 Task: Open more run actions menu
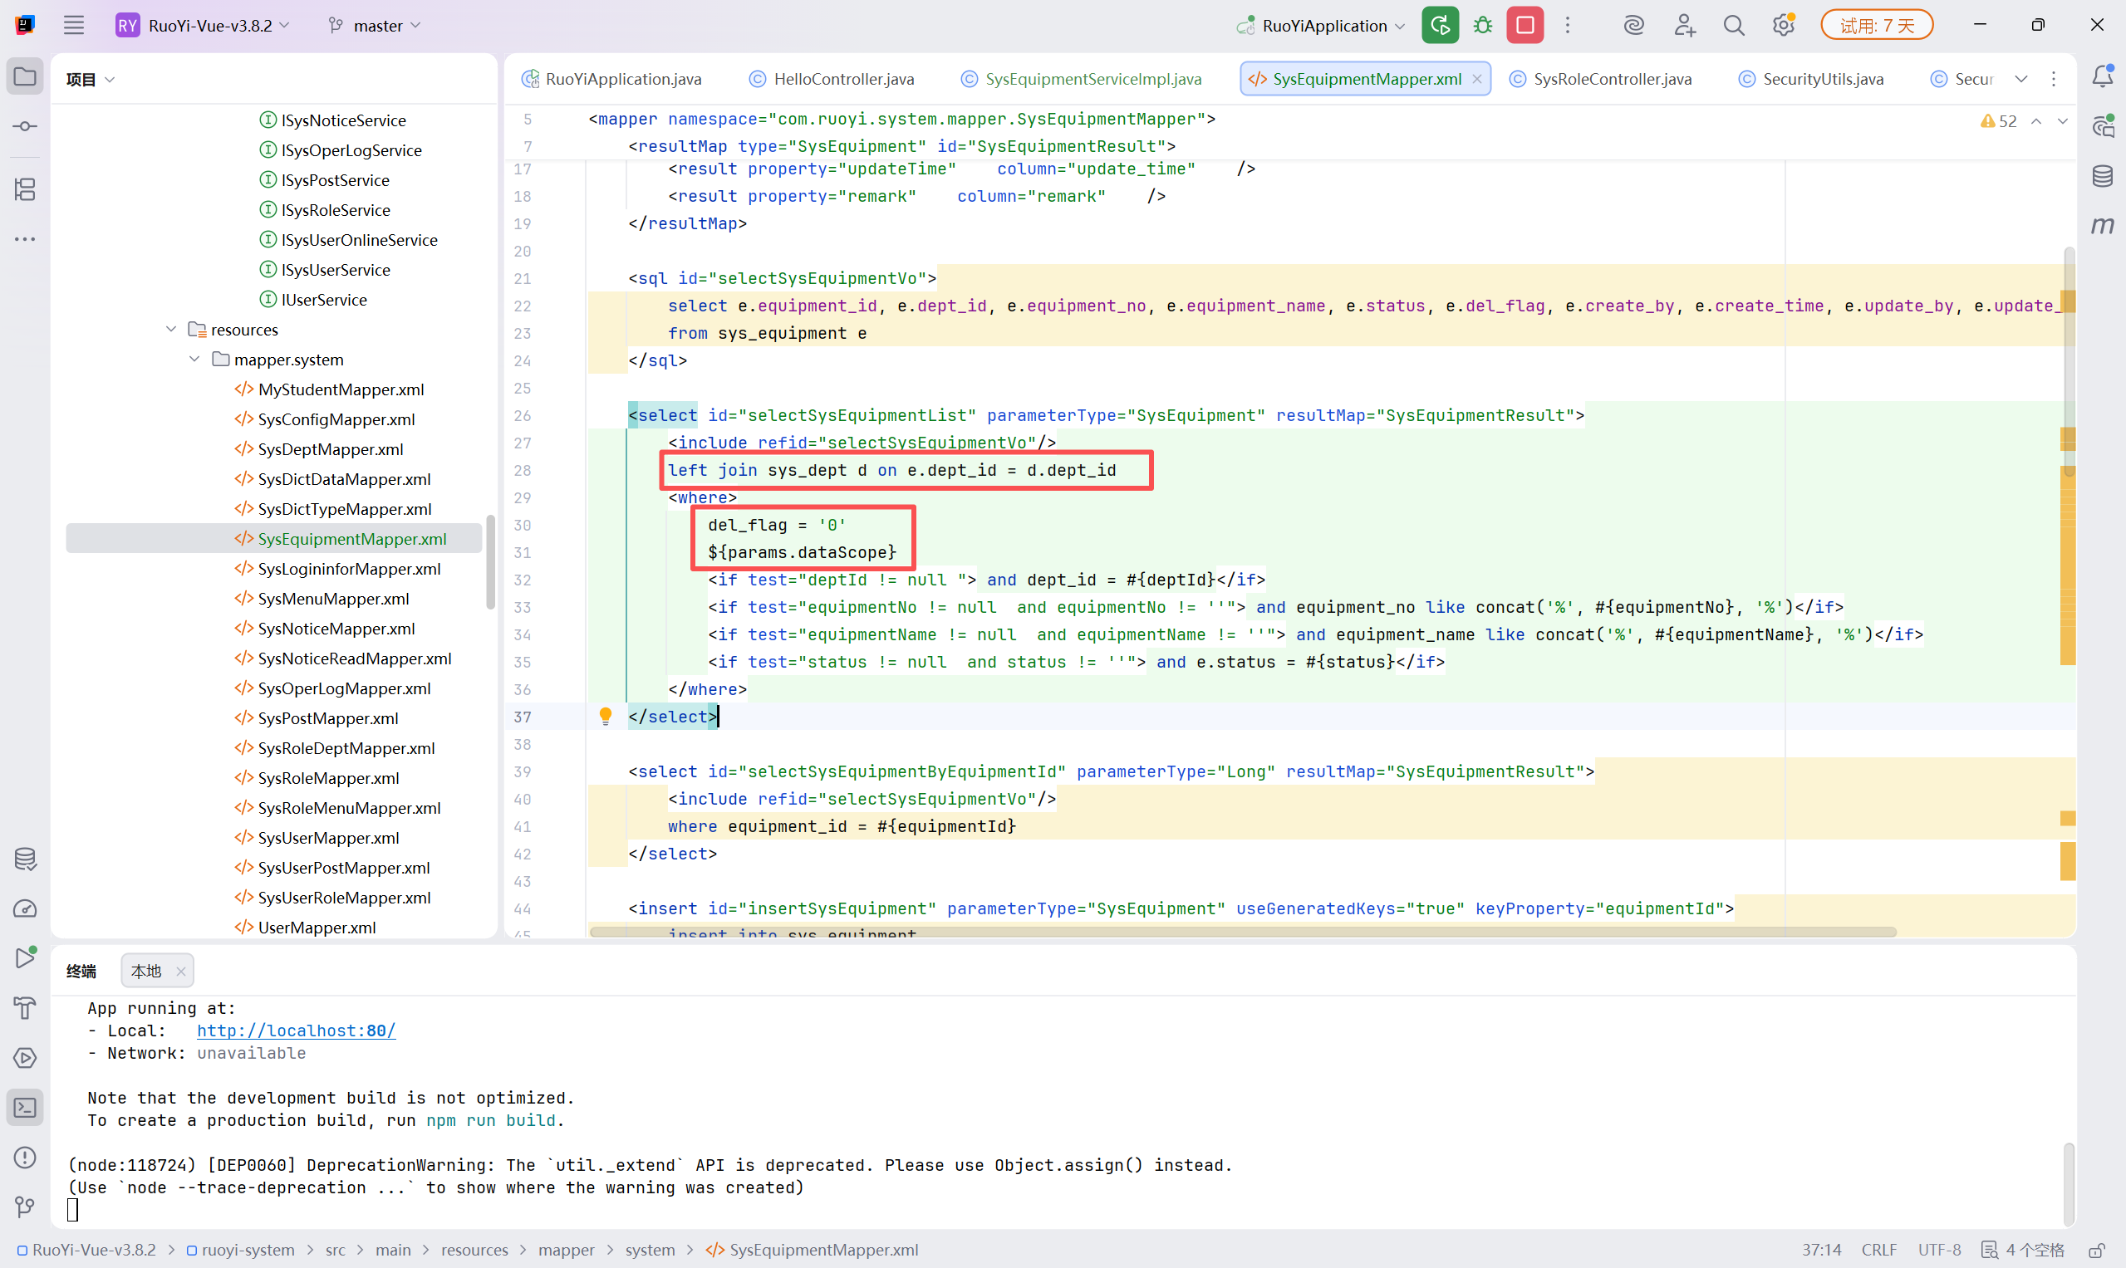tap(1568, 26)
